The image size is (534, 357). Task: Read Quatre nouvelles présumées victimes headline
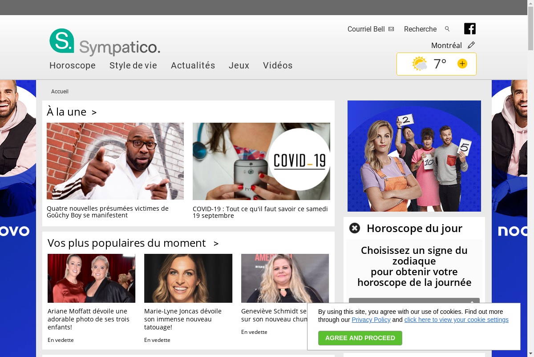[x=108, y=212]
